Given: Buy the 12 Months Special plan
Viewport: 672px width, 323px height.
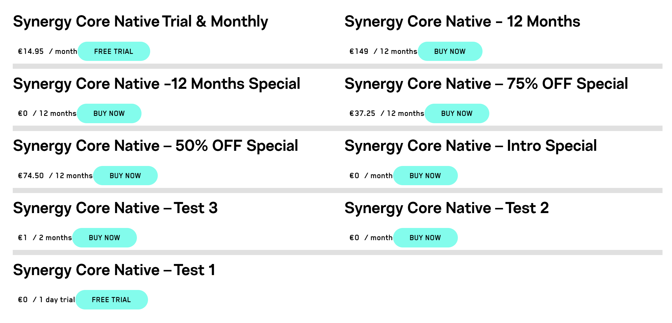Looking at the screenshot, I should tap(109, 113).
